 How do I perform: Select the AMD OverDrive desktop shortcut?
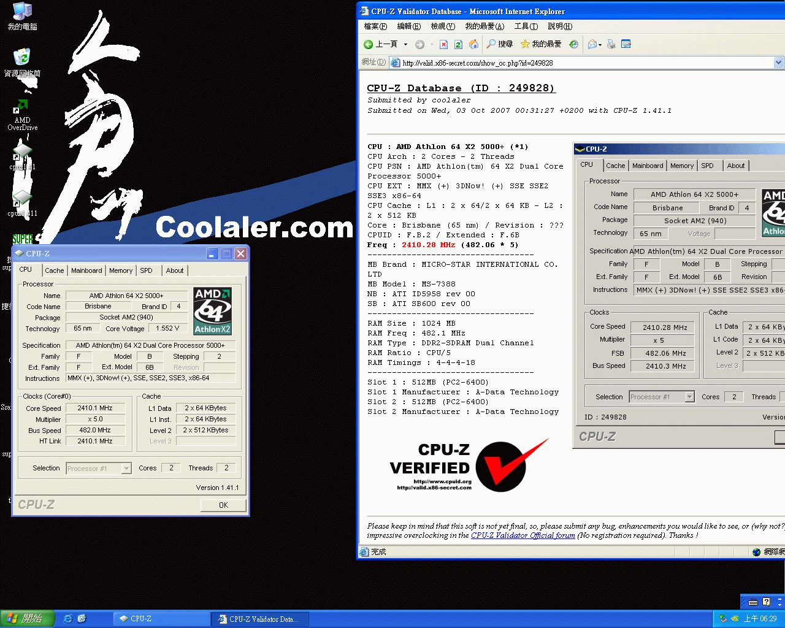tap(22, 115)
